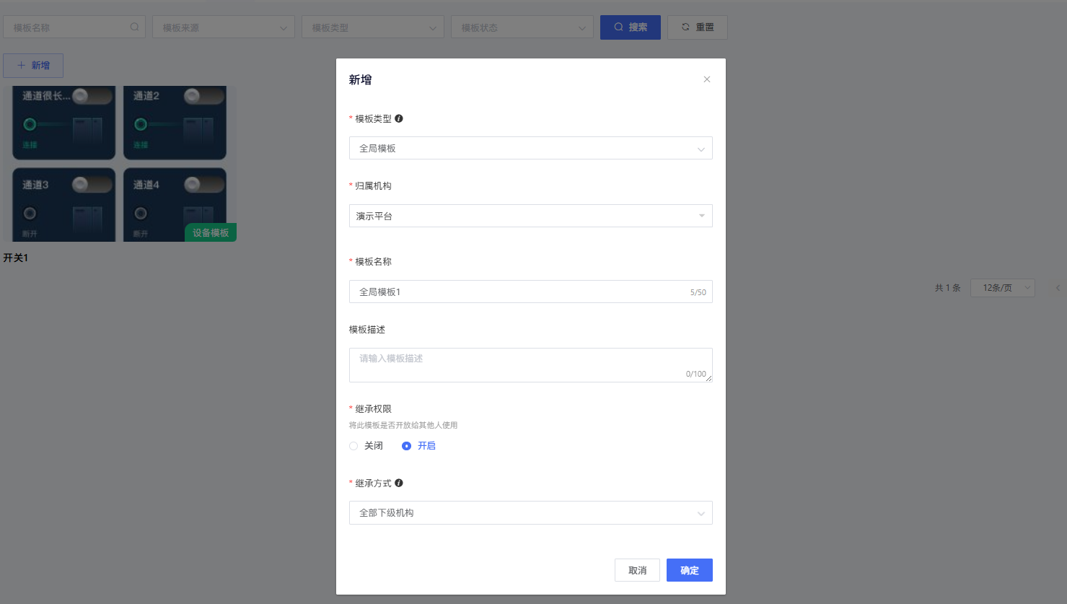Open the 全局模板 type dropdown
This screenshot has width=1067, height=604.
530,149
